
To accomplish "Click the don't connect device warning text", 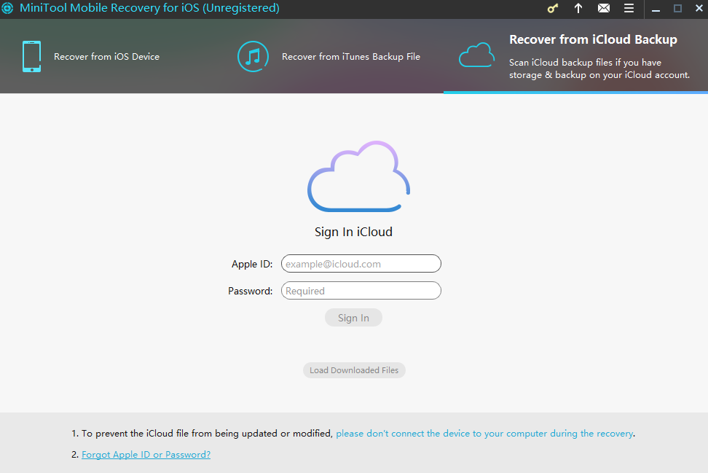I will coord(484,433).
